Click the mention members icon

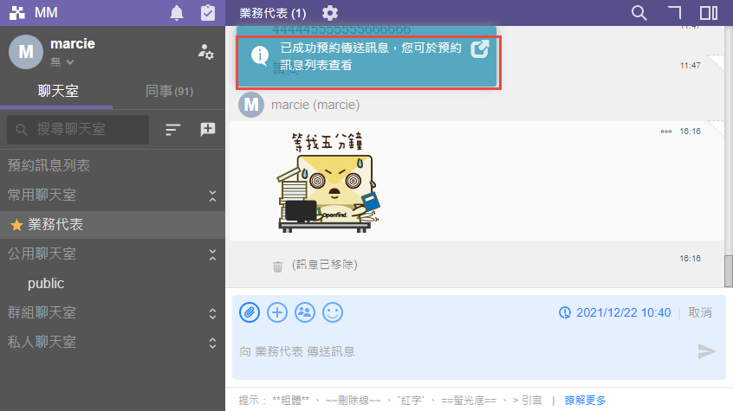(305, 312)
